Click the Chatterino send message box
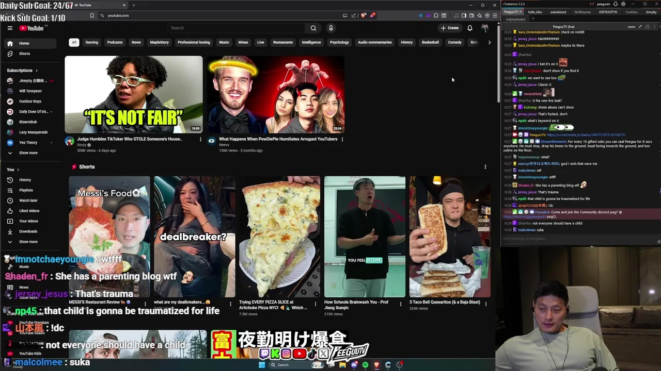This screenshot has height=371, width=661. coord(578,239)
